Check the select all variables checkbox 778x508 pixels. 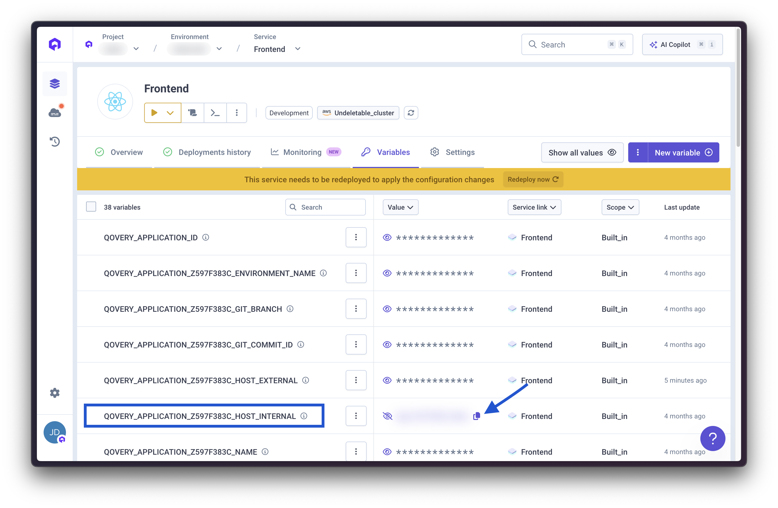tap(91, 207)
